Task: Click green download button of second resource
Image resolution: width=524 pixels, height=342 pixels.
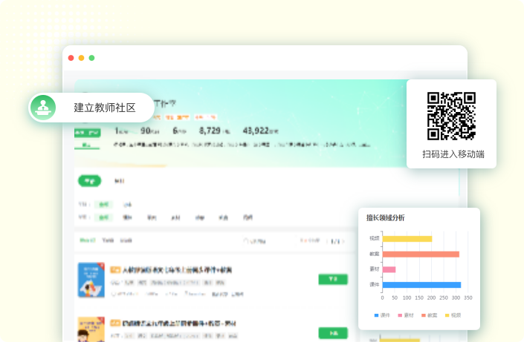Action: [333, 333]
